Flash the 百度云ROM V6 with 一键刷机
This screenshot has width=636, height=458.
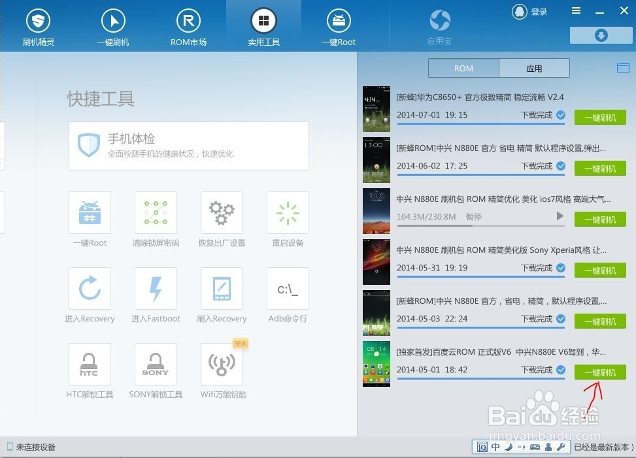click(x=600, y=372)
